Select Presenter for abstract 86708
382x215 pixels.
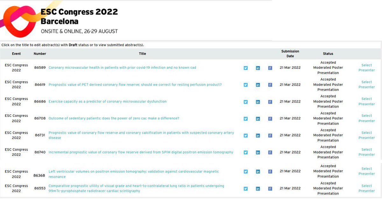(x=367, y=118)
